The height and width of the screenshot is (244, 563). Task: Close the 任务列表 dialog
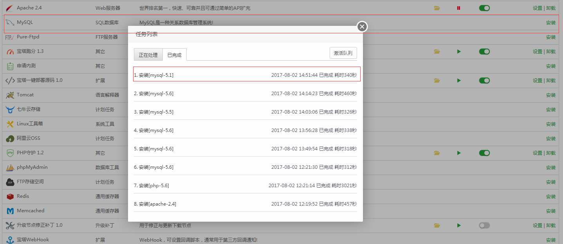point(362,26)
